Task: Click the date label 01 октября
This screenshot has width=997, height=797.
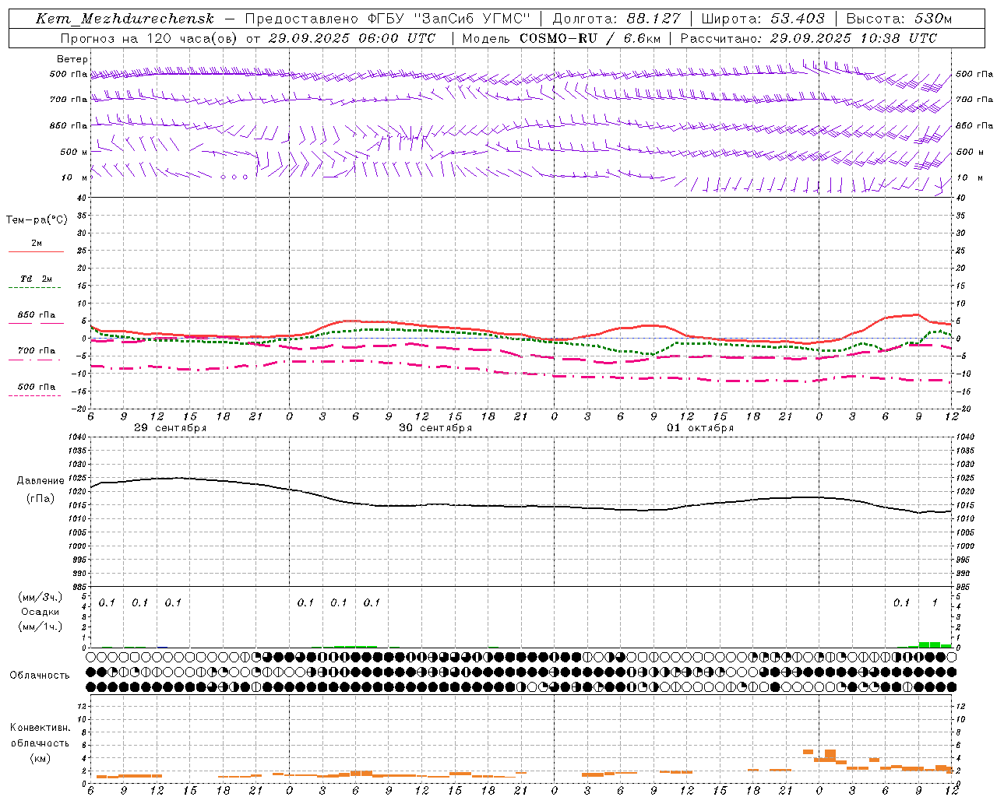Action: pos(699,428)
